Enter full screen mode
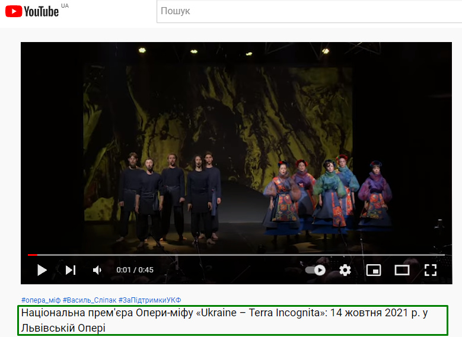Image resolution: width=462 pixels, height=337 pixels. click(x=431, y=270)
